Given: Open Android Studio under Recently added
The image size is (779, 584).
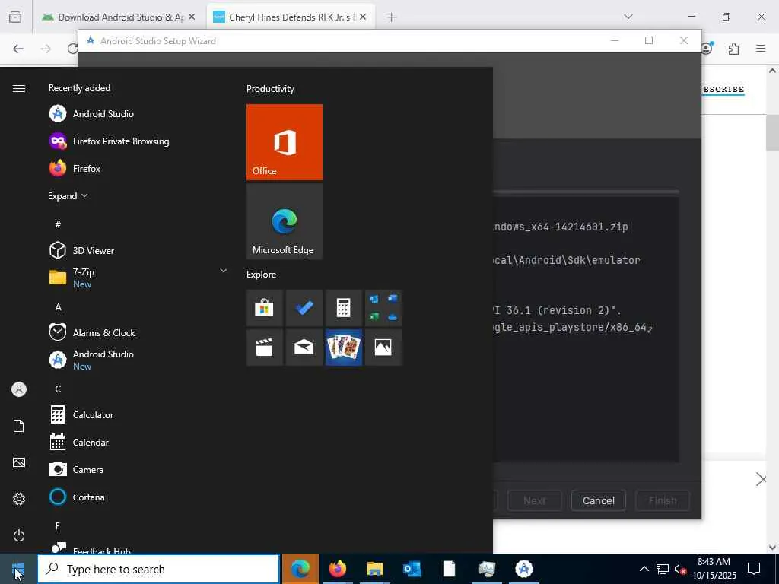Looking at the screenshot, I should (x=137, y=114).
